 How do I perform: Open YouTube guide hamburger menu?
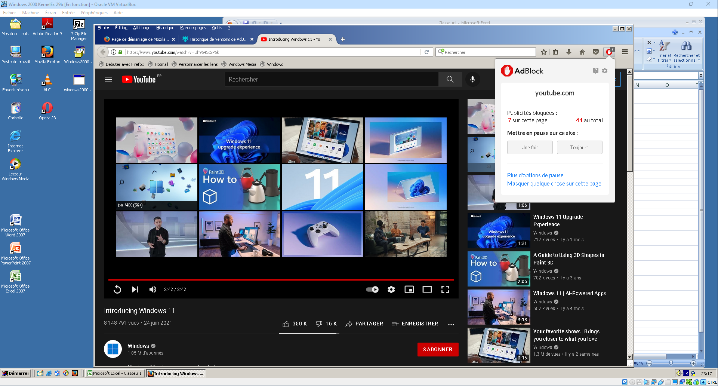(108, 79)
